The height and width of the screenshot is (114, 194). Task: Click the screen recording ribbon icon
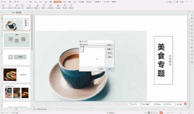tap(71, 5)
